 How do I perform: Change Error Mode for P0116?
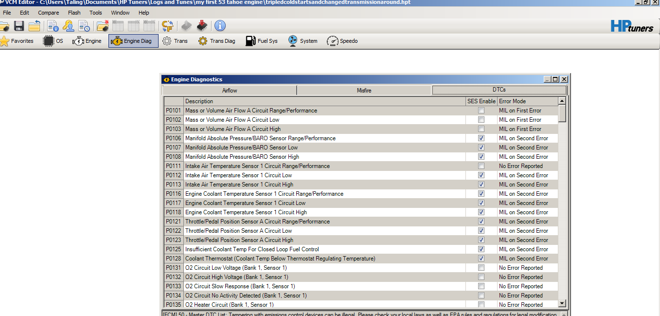pyautogui.click(x=527, y=194)
